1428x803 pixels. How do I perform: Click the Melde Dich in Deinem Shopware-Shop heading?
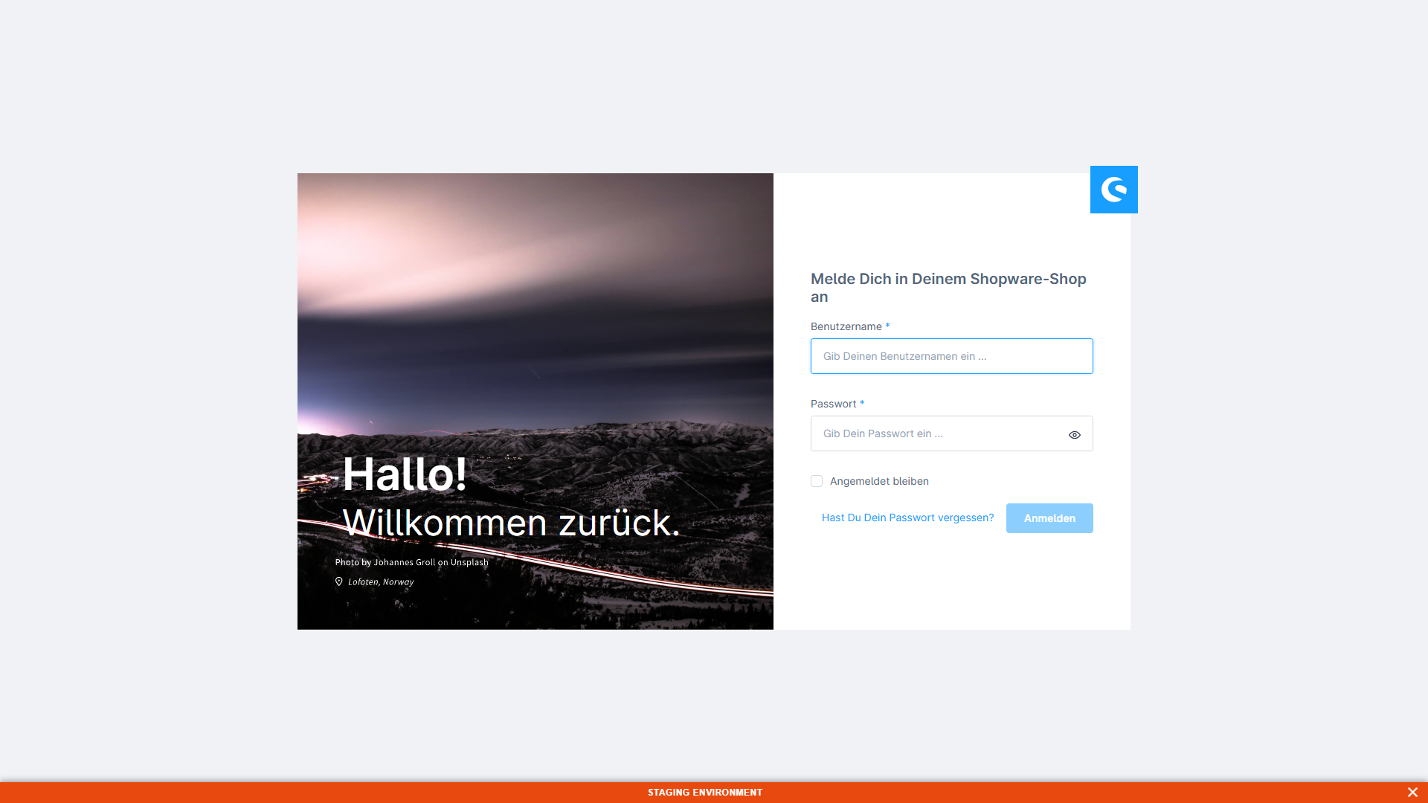pos(948,288)
